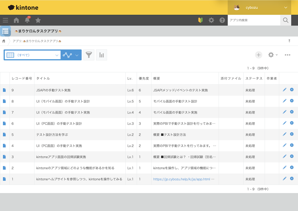Open detail of record 6 via file icon

(4, 123)
